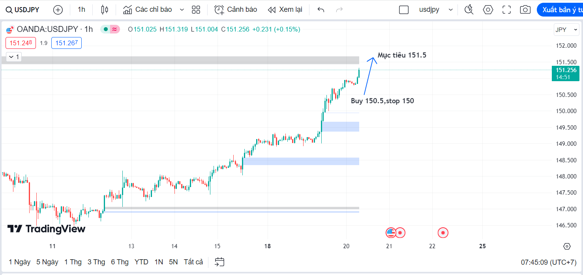Take a snapshot with camera icon

click(525, 10)
